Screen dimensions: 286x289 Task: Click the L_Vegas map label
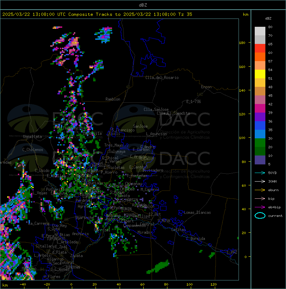40,193
